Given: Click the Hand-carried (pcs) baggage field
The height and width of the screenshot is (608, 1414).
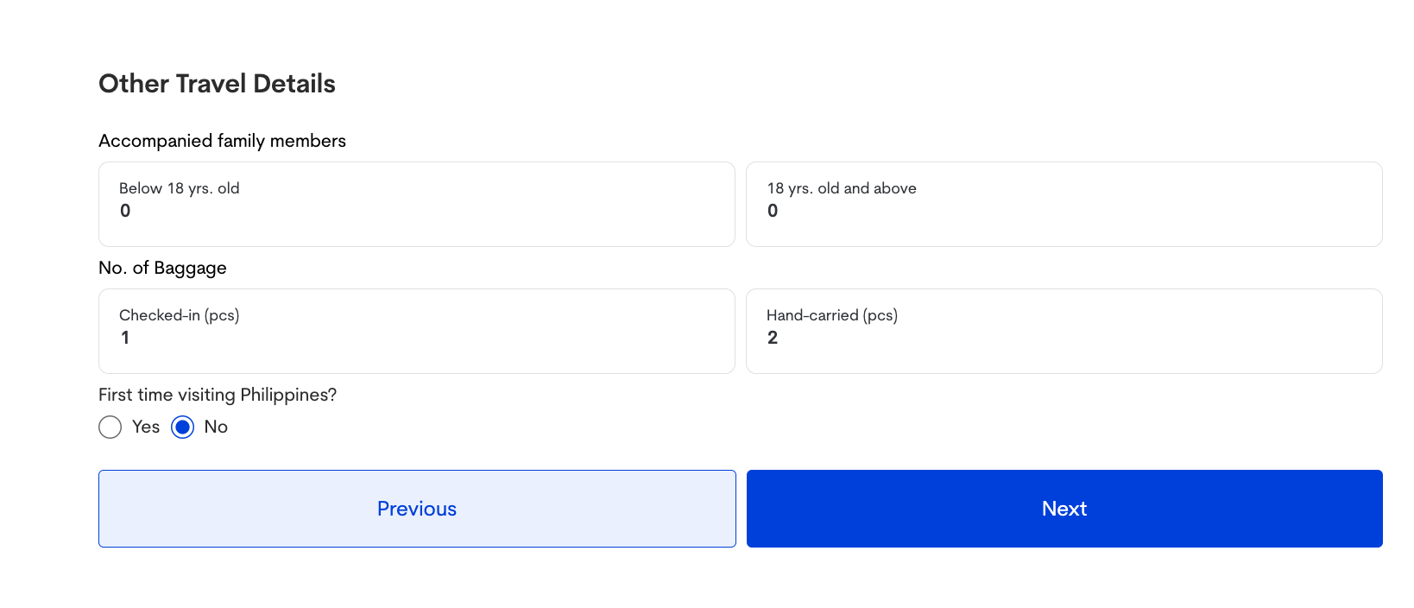Looking at the screenshot, I should [1064, 331].
